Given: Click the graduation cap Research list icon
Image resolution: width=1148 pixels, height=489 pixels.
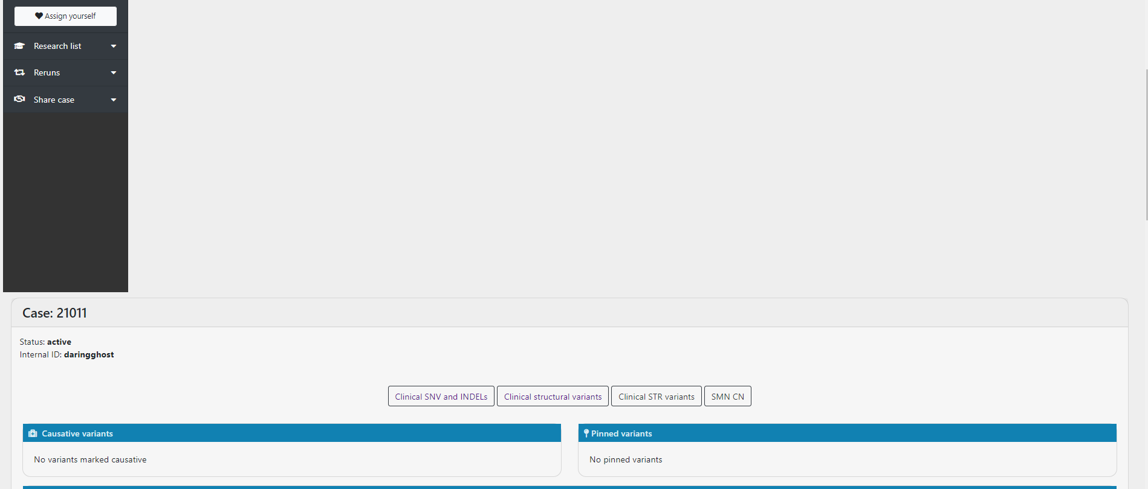Looking at the screenshot, I should tap(19, 46).
